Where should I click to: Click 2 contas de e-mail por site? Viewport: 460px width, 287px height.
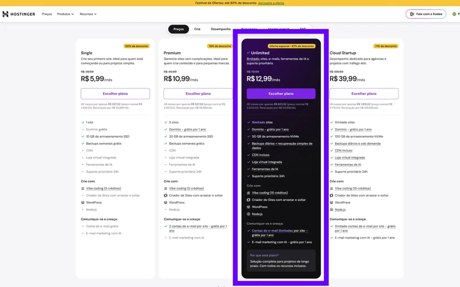(198, 228)
